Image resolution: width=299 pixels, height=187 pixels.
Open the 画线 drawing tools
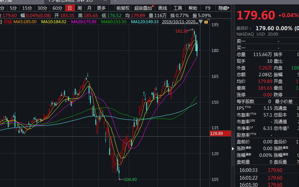[x=163, y=8]
